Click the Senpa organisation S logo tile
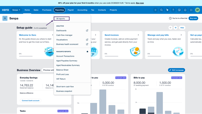The image size is (202, 114). 5,18
